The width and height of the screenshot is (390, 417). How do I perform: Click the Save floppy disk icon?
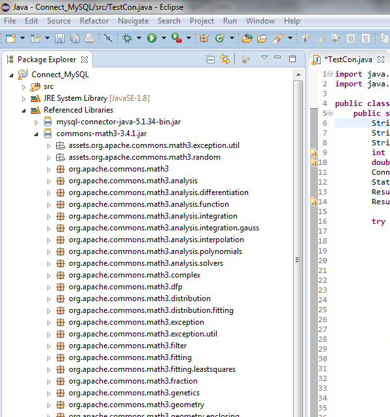[x=60, y=38]
